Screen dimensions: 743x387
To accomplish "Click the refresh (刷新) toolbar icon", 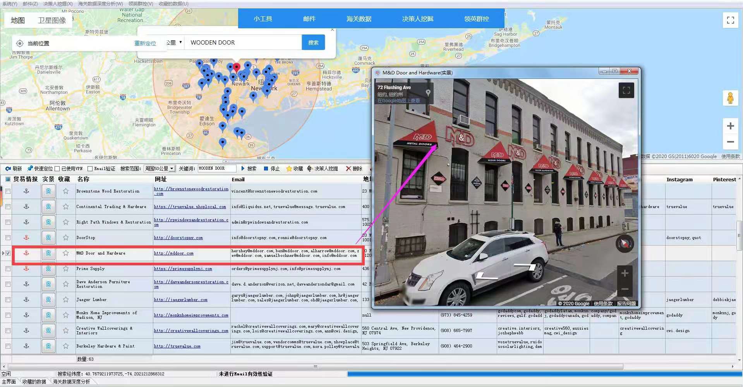I will pyautogui.click(x=8, y=169).
